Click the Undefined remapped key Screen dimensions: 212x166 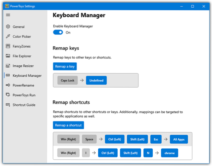coord(96,81)
